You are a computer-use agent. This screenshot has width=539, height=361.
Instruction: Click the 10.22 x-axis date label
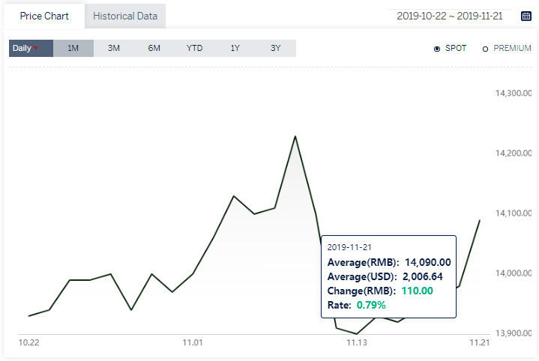point(29,343)
